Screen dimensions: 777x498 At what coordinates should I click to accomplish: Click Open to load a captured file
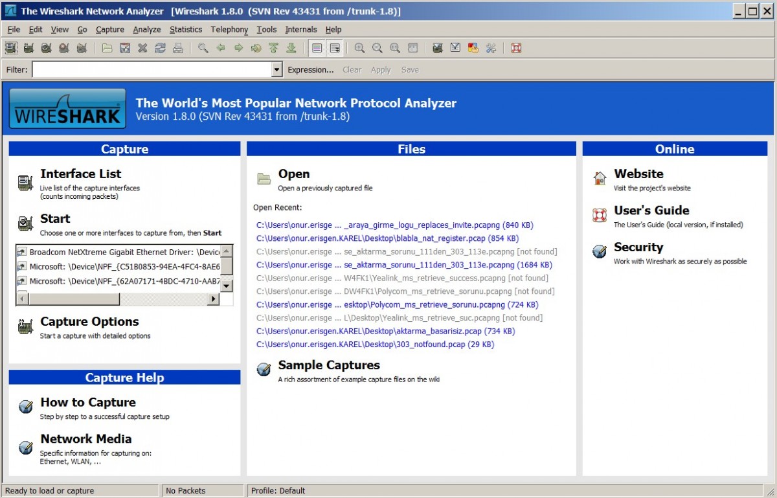[294, 174]
